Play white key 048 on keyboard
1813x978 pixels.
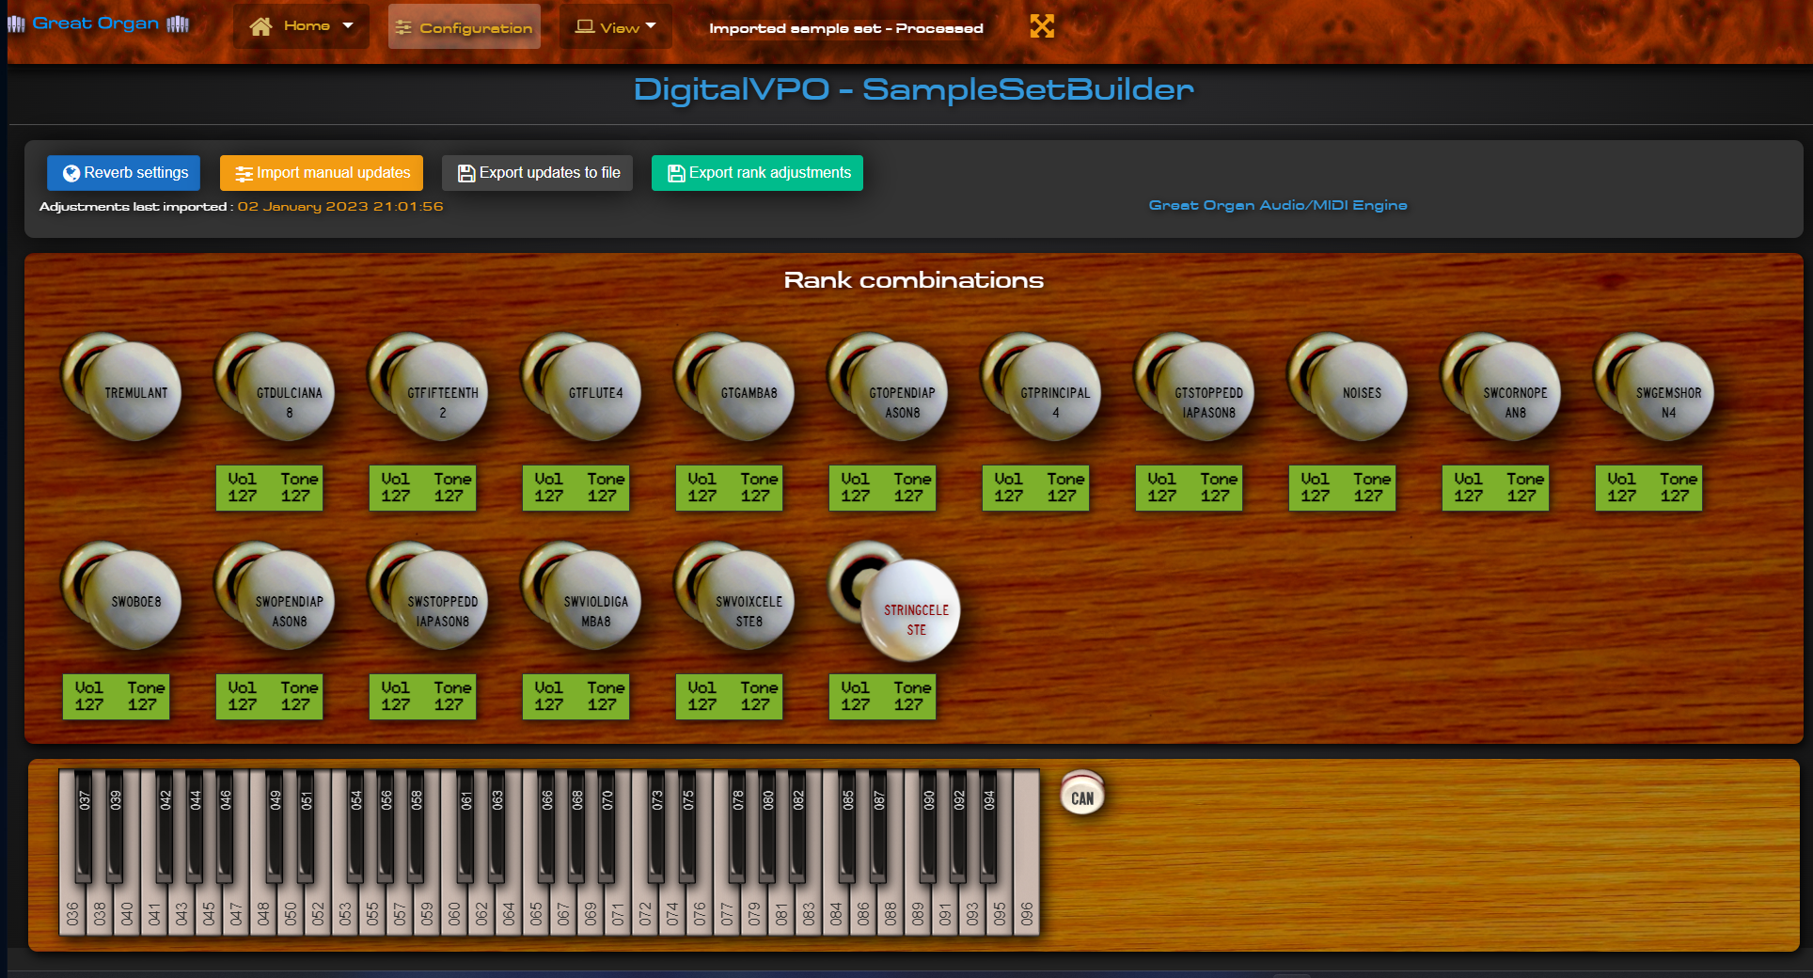click(x=263, y=910)
